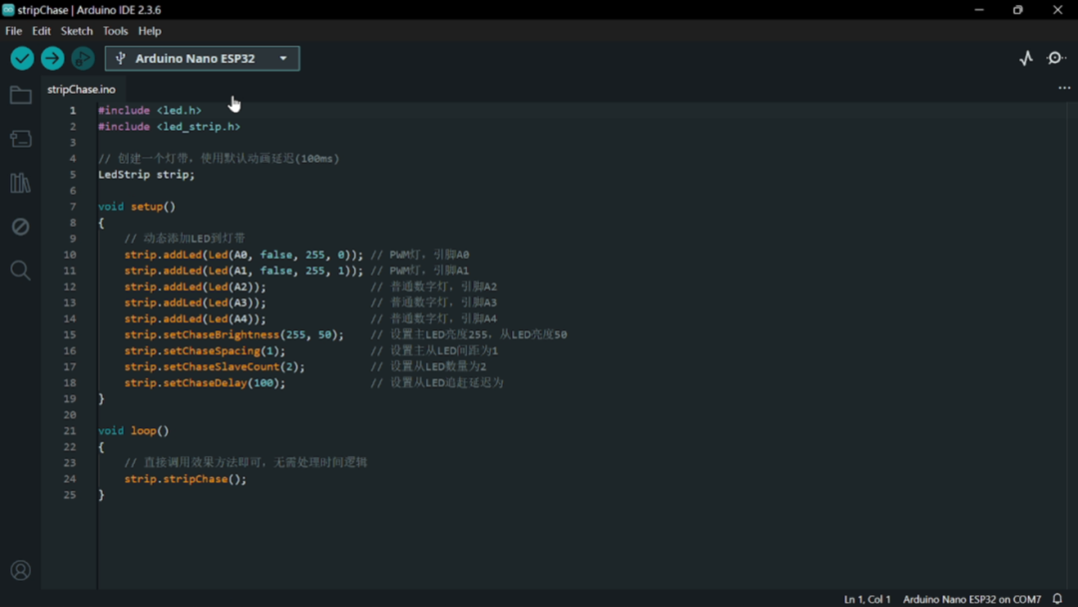Click the Ln 1, Col 1 position indicator
Screen dimensions: 1078x607
[x=867, y=599]
